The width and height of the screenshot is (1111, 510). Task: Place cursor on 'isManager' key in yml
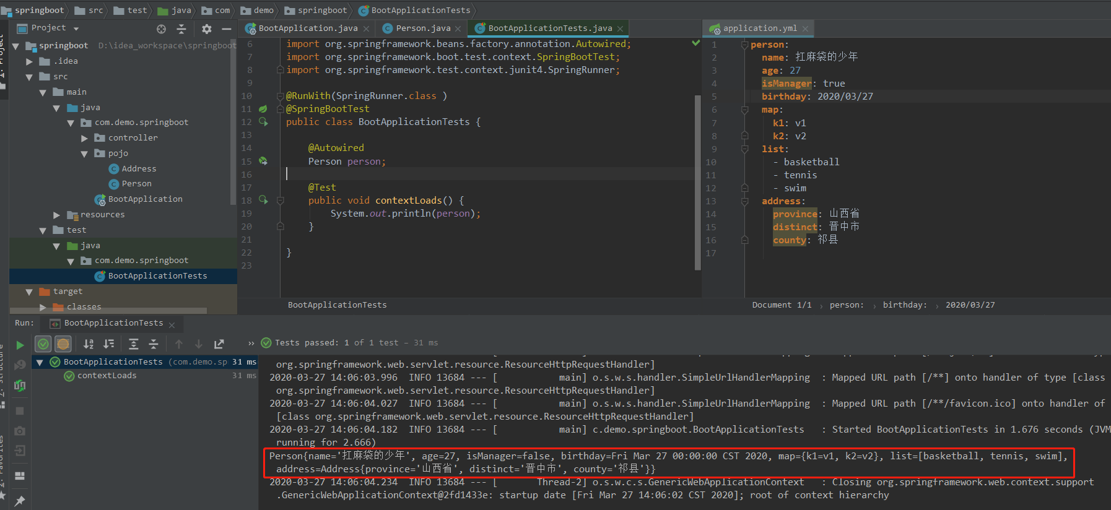point(786,84)
